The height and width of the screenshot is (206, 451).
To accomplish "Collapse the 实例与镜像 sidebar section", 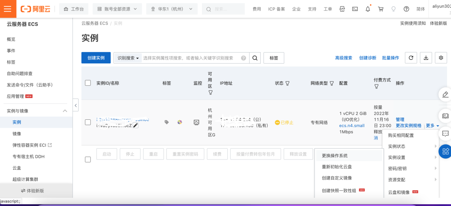I will pyautogui.click(x=65, y=111).
